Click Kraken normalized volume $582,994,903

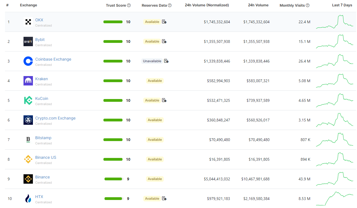point(218,81)
